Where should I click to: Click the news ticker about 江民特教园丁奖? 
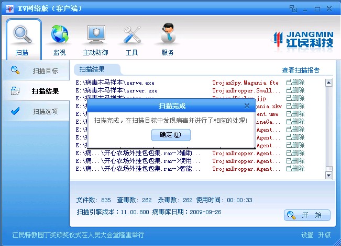coord(78,235)
